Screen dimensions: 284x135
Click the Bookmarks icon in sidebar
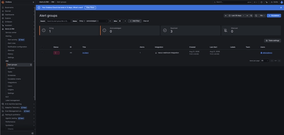[3, 7]
